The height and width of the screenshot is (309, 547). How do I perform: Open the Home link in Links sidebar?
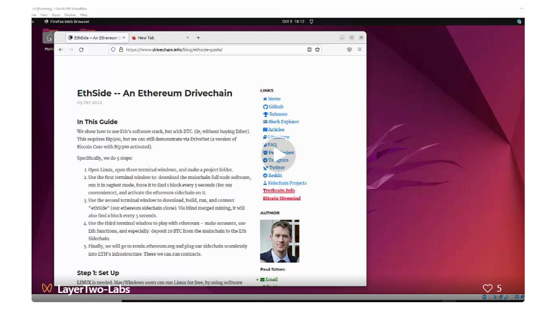pos(274,99)
